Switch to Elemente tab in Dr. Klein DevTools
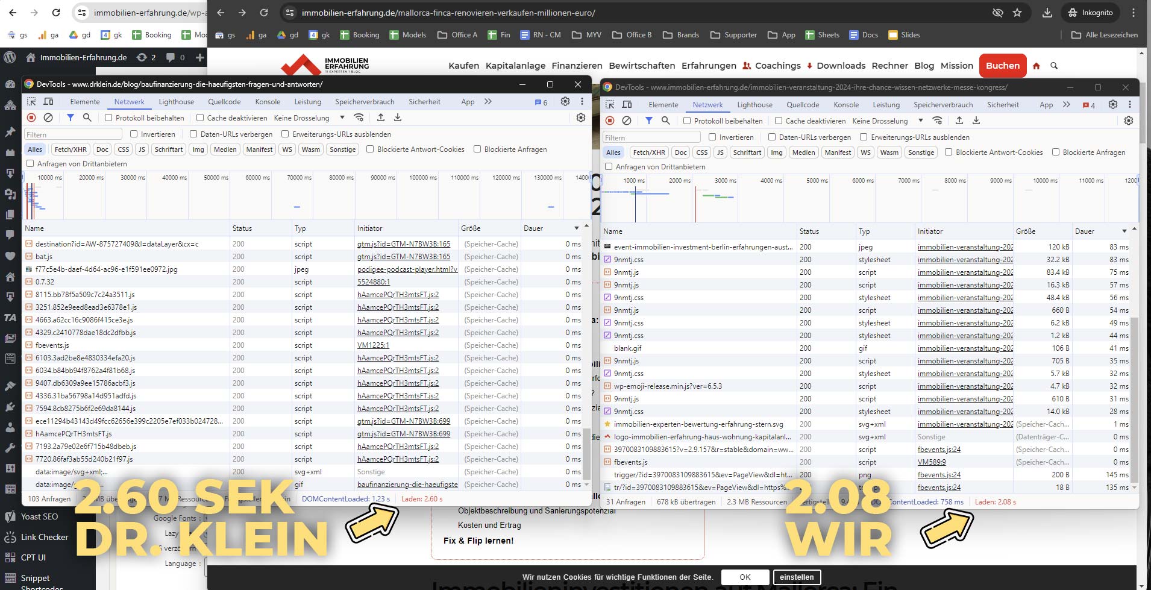 click(x=85, y=101)
